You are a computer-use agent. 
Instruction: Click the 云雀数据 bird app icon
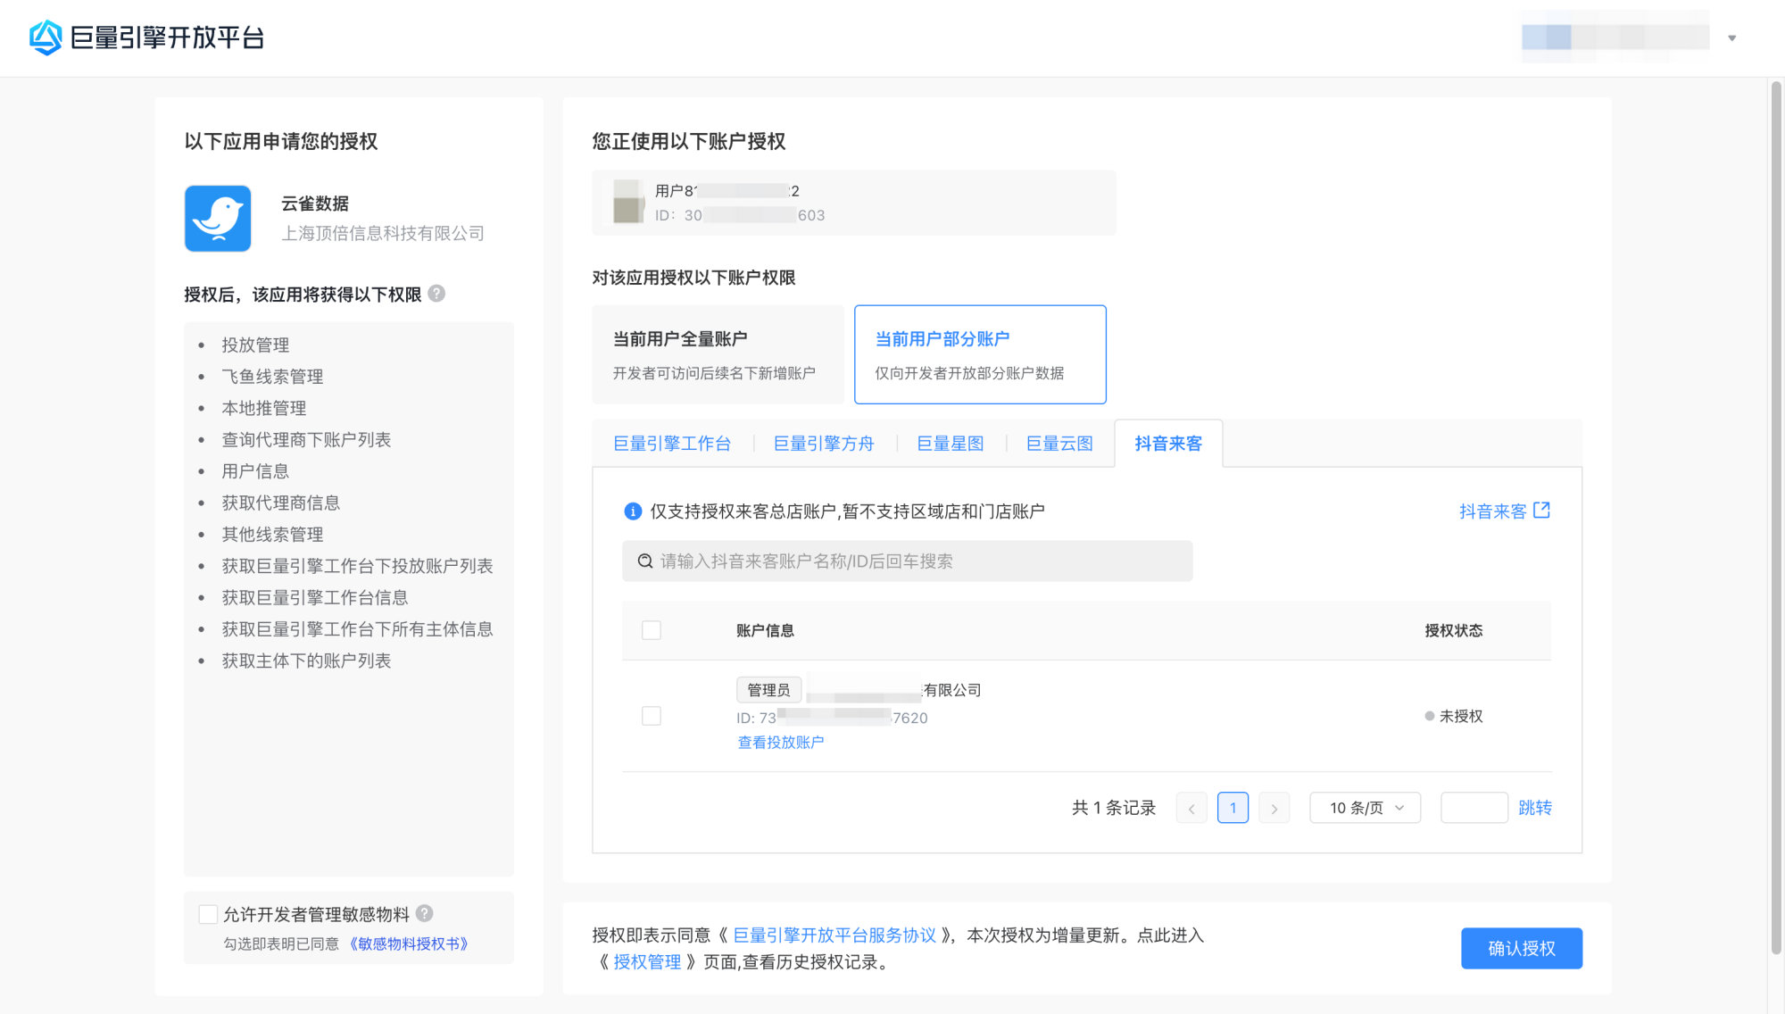[x=218, y=219]
